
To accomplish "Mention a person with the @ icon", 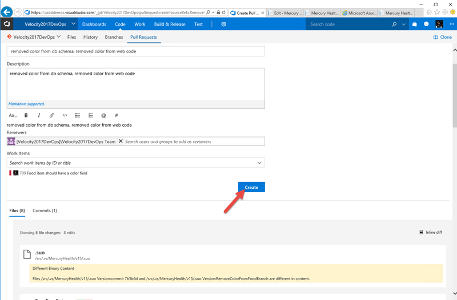I will tap(103, 116).
